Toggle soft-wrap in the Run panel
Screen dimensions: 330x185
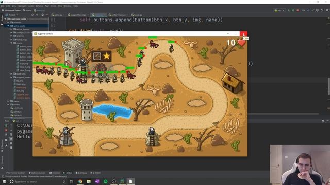click(x=11, y=135)
